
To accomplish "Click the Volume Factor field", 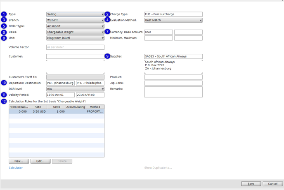I will [x=75, y=47].
